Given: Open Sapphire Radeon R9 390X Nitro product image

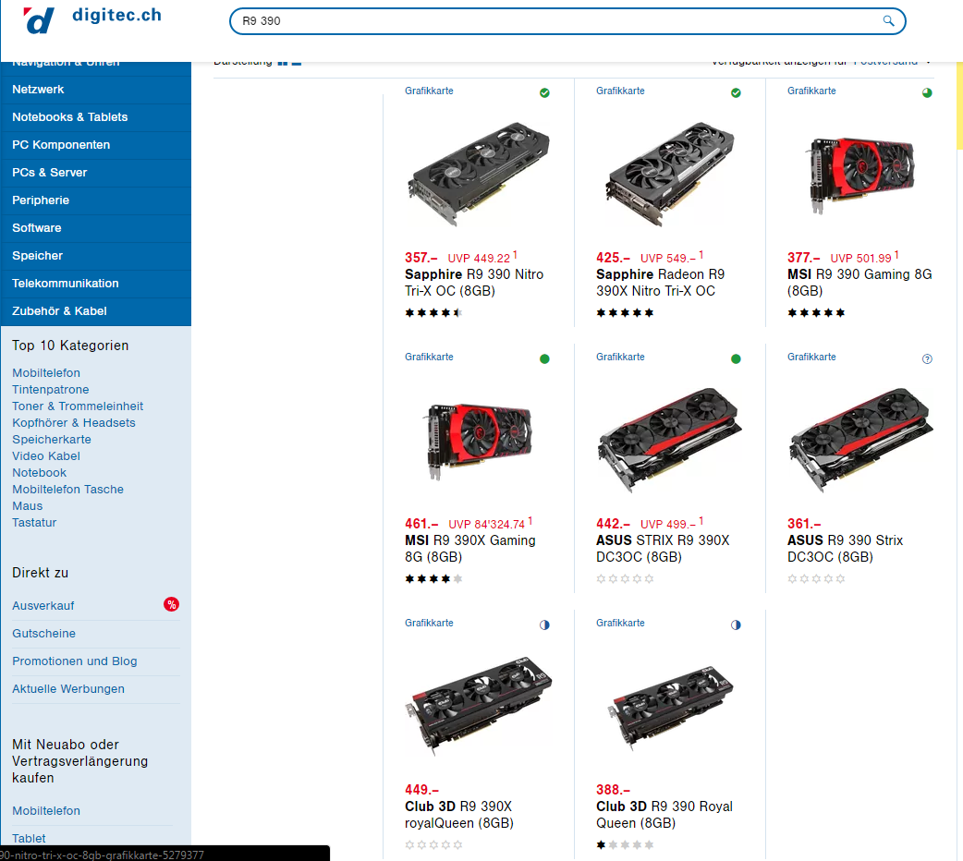Looking at the screenshot, I should point(670,173).
